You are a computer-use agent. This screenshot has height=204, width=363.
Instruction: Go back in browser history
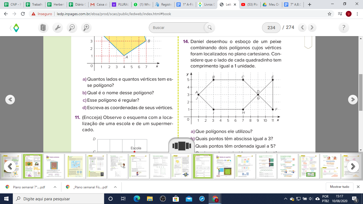pos(6,14)
